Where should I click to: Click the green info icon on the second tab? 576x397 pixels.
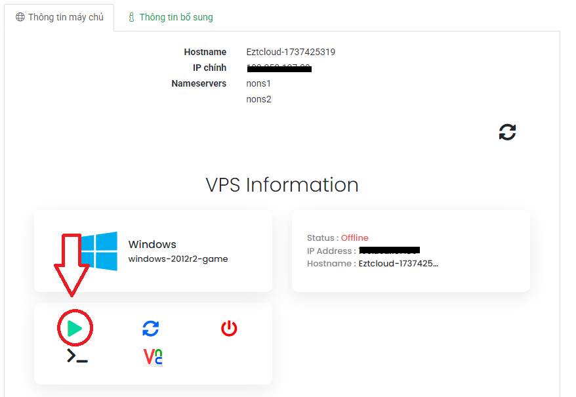click(x=132, y=18)
